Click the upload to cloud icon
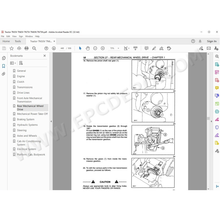220x220 pixels. pos(19,48)
